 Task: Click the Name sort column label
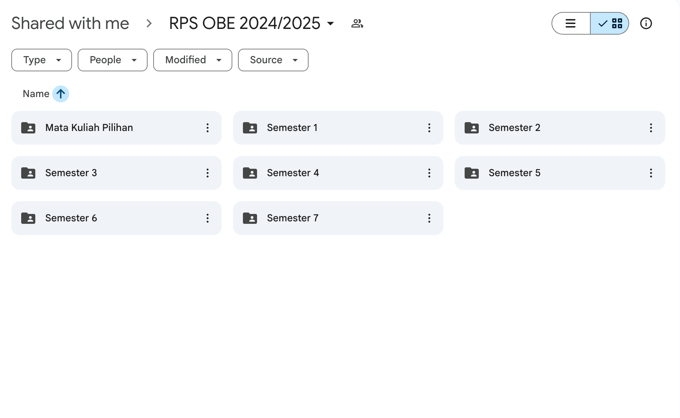36,94
